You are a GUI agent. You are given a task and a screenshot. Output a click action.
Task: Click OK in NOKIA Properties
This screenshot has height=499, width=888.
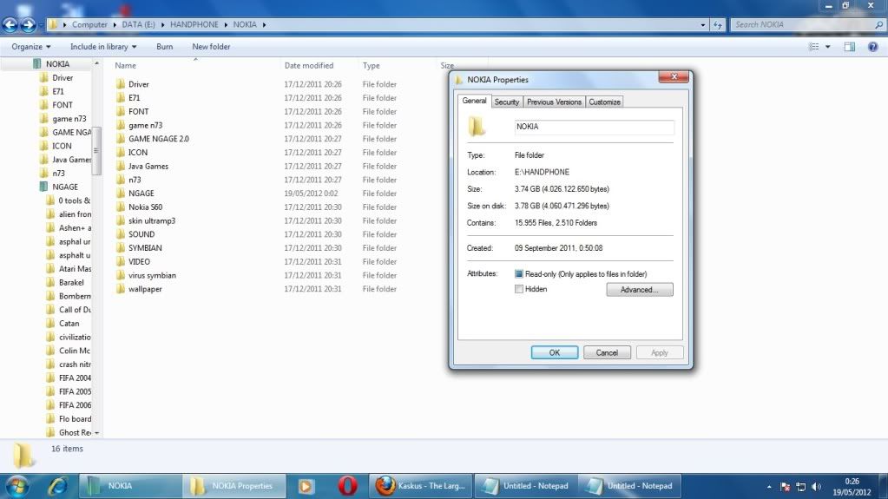click(555, 352)
